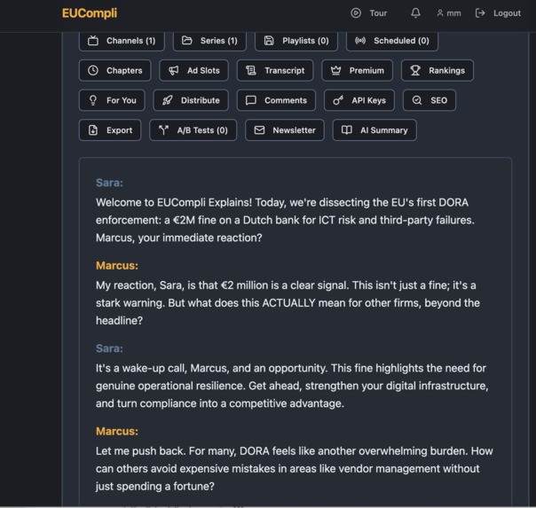Click the folder icon on Series

click(186, 41)
